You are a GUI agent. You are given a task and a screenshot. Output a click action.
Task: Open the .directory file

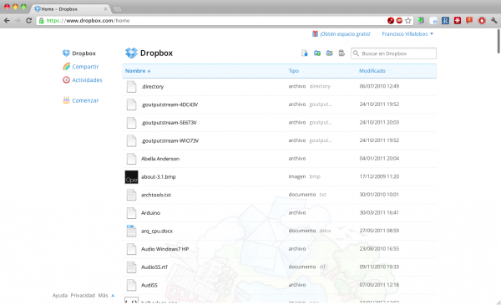coord(153,86)
